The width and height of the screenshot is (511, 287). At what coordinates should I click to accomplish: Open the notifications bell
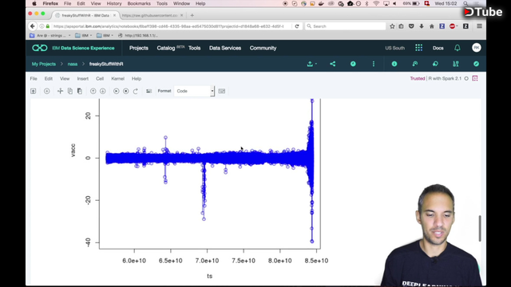(x=458, y=48)
